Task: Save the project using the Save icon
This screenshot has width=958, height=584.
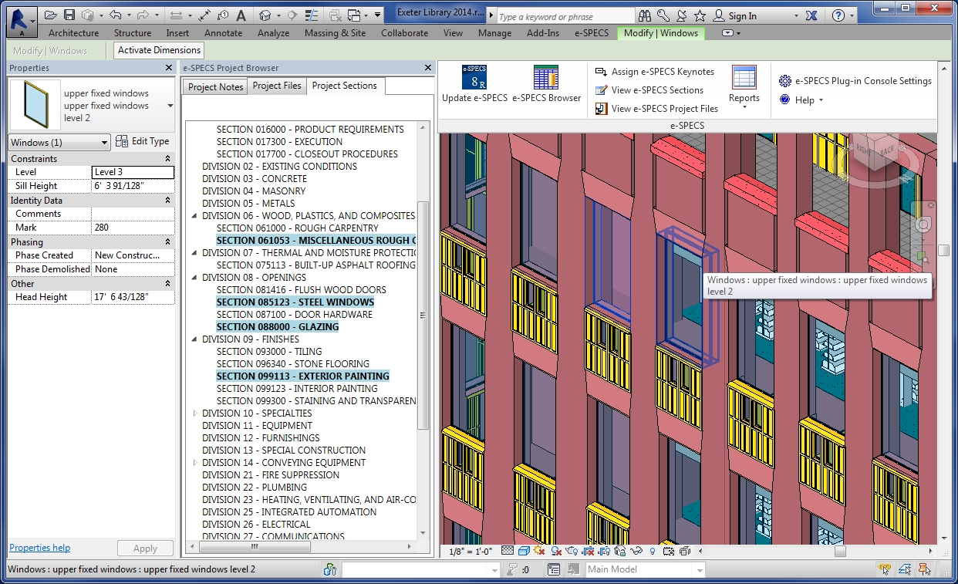Action: pyautogui.click(x=69, y=15)
